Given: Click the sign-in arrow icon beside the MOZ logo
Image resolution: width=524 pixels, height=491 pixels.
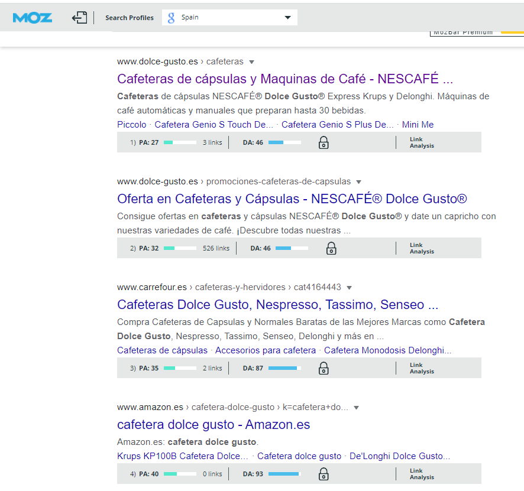Looking at the screenshot, I should 79,18.
